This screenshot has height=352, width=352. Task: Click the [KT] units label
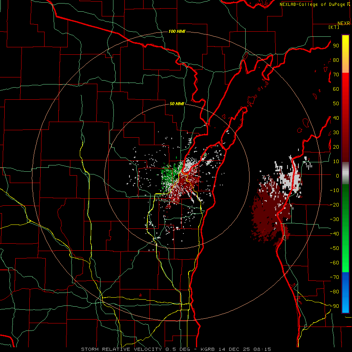tap(334, 27)
